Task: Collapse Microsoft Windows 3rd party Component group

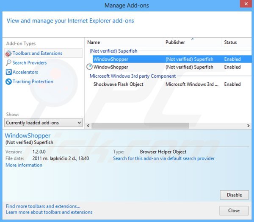Action: [x=133, y=76]
